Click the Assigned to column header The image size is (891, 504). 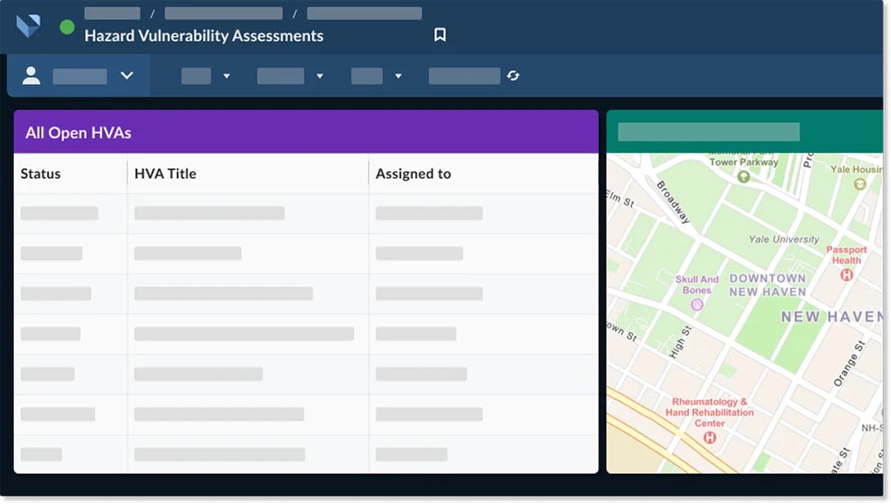point(413,174)
